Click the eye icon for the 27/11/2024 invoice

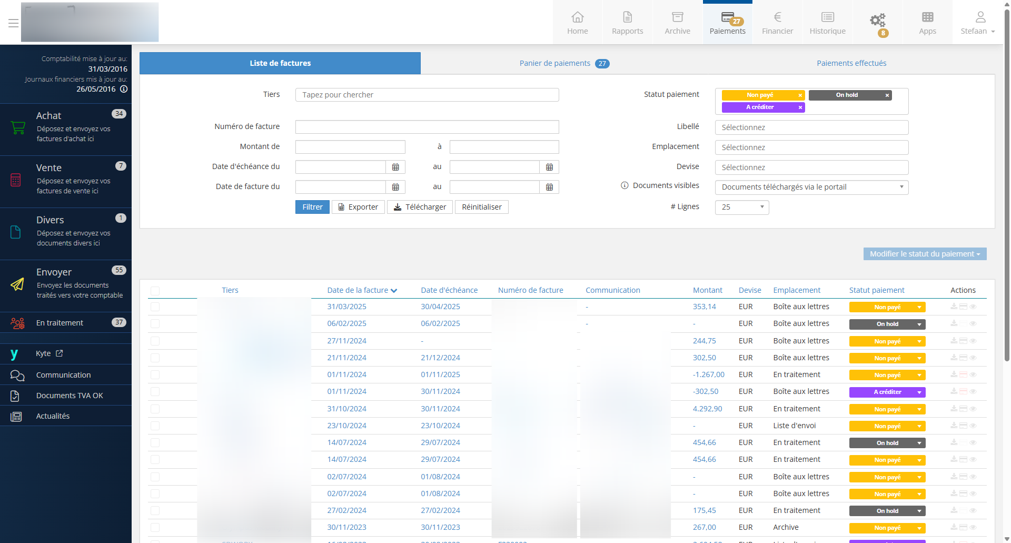[973, 341]
